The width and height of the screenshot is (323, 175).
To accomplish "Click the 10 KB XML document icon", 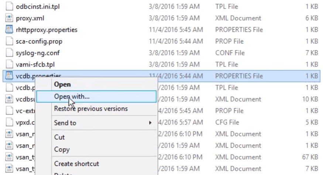I will (9, 99).
